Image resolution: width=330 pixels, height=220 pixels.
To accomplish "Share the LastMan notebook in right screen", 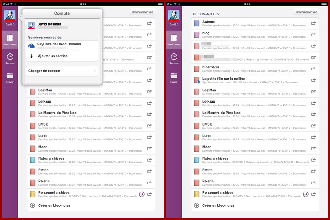I will (x=313, y=92).
